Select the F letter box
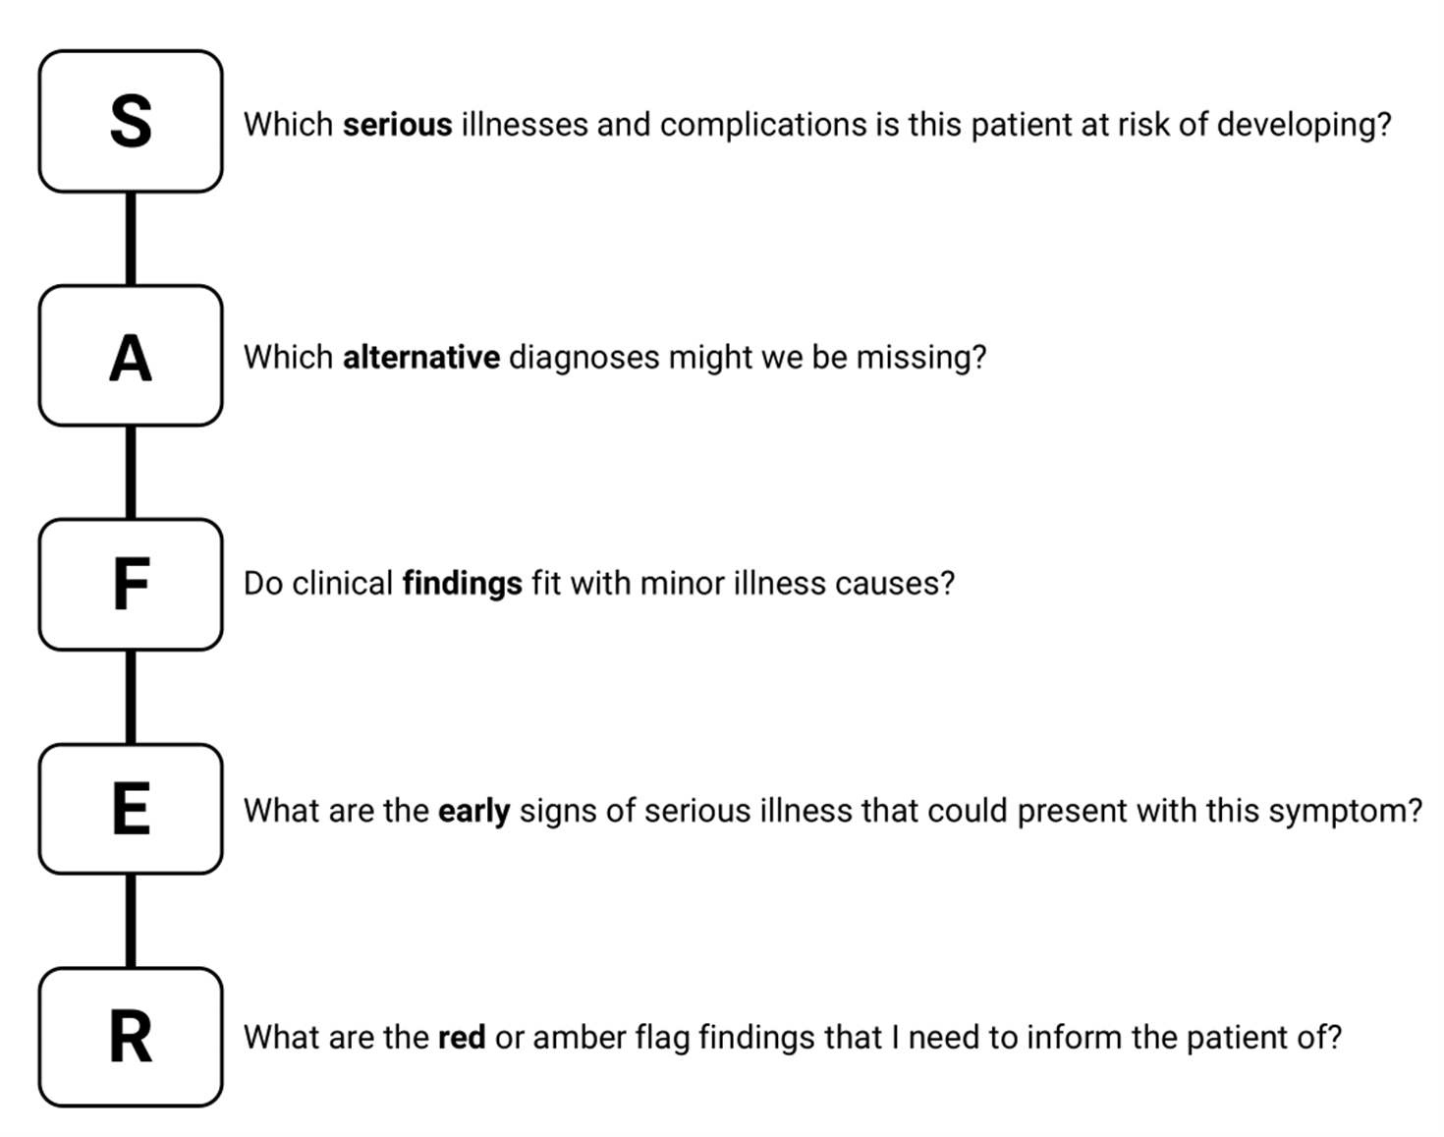The image size is (1444, 1137). [x=131, y=584]
